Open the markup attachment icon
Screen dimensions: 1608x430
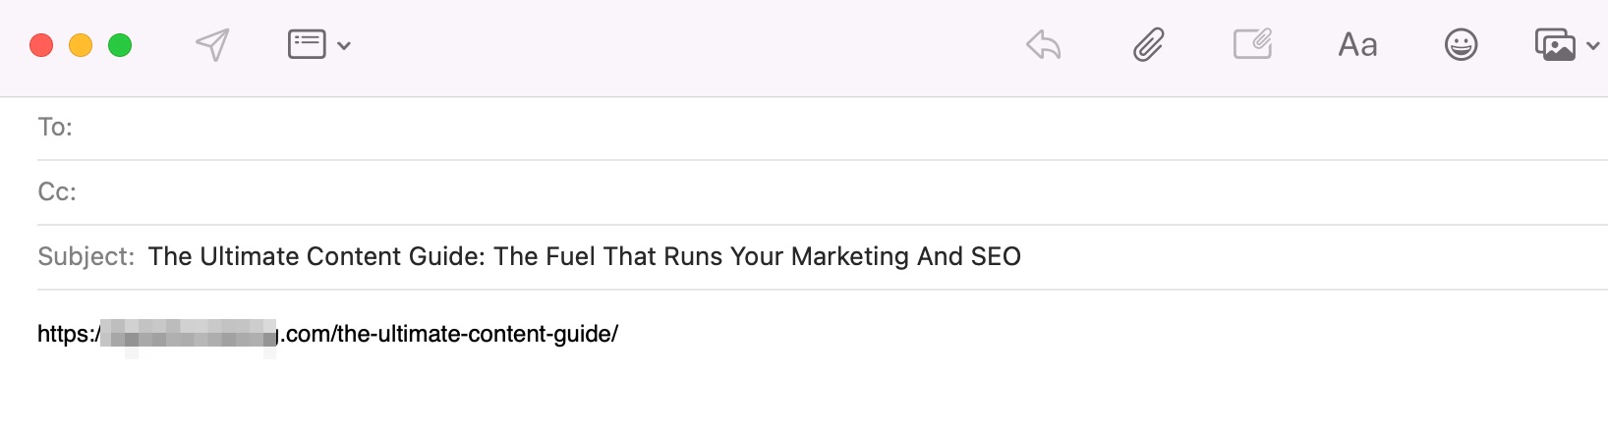coord(1253,44)
